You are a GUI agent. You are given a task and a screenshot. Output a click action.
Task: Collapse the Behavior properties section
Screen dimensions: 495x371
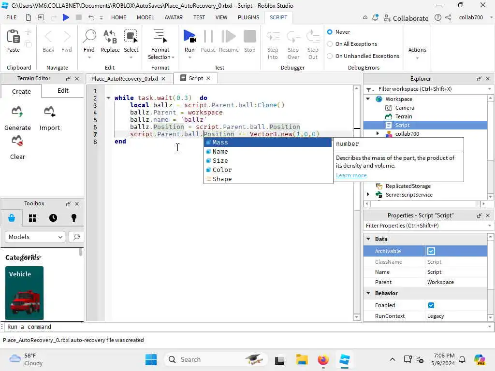(x=368, y=293)
